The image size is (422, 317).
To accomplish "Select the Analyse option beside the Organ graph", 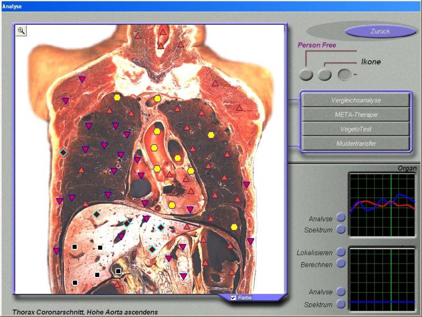I will 341,217.
